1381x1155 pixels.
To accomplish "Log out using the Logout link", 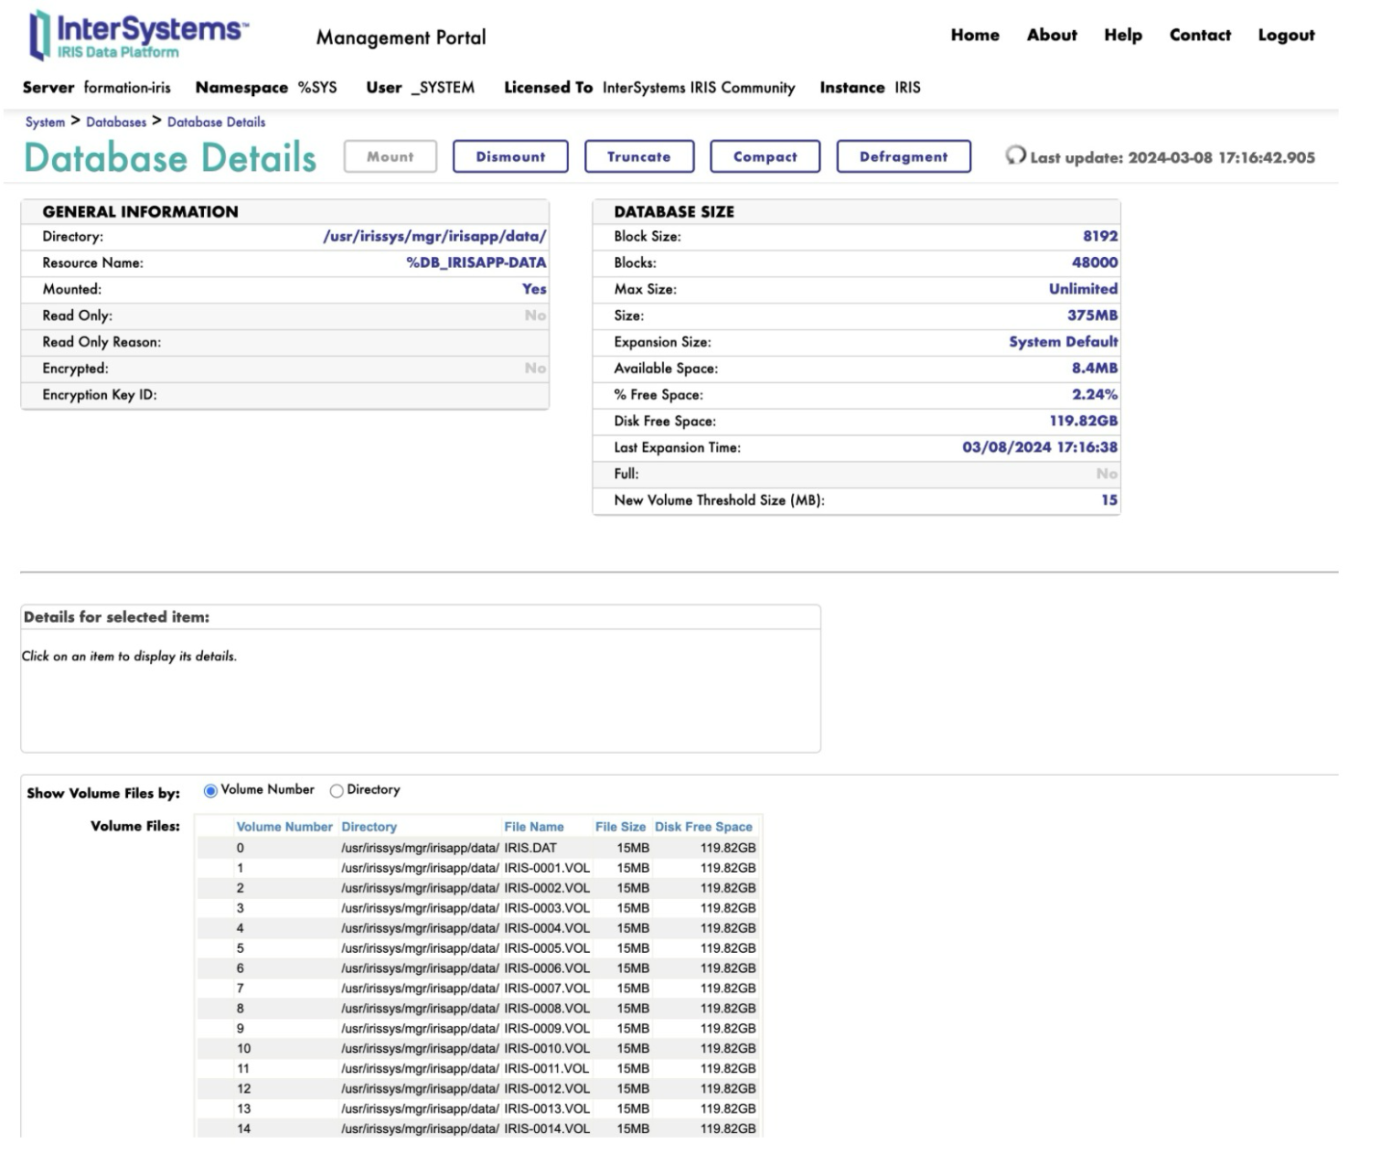I will (1286, 36).
